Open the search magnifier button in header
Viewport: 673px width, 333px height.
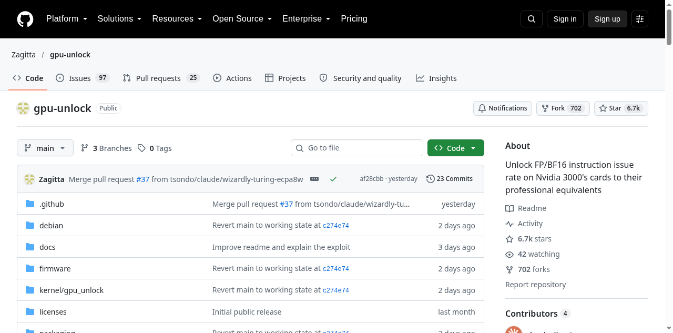pos(532,19)
